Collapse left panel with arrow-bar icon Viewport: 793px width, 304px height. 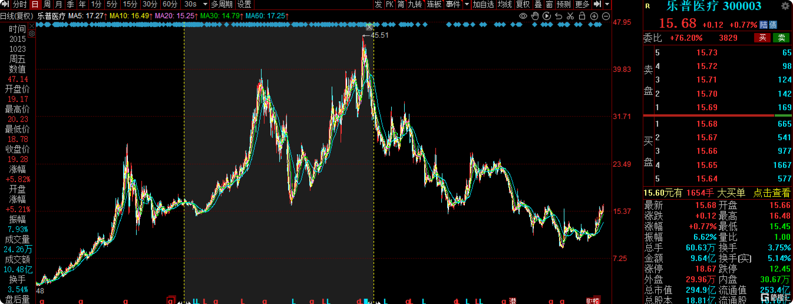[5, 4]
